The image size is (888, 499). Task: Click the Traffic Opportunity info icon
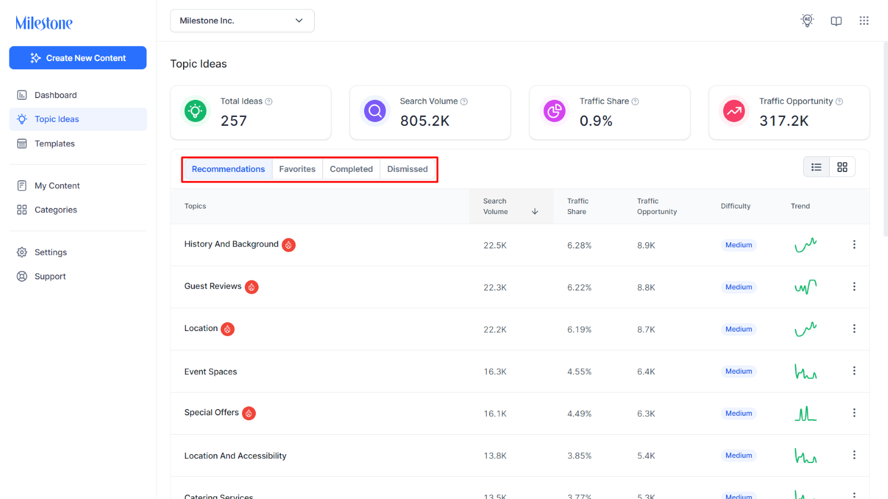click(x=839, y=101)
